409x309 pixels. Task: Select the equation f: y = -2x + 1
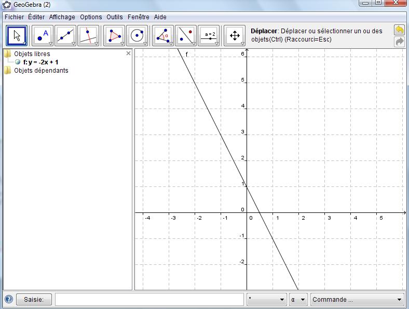(40, 62)
